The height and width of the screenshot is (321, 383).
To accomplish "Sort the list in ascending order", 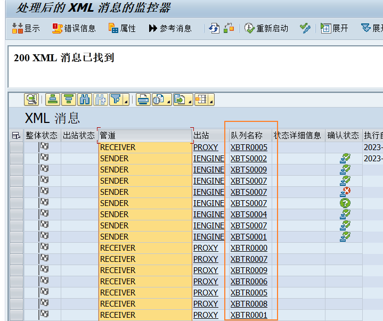I will tap(53, 100).
